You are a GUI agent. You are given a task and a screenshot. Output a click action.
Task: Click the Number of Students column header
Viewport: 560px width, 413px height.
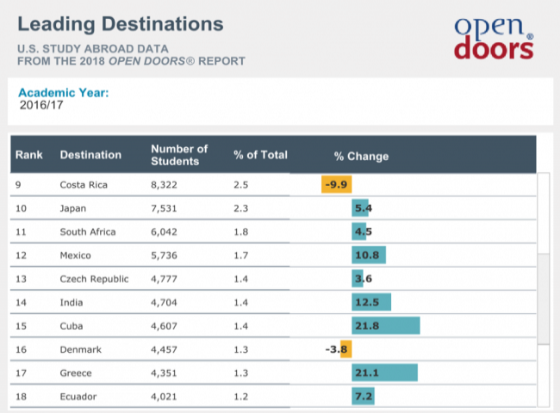click(x=179, y=155)
